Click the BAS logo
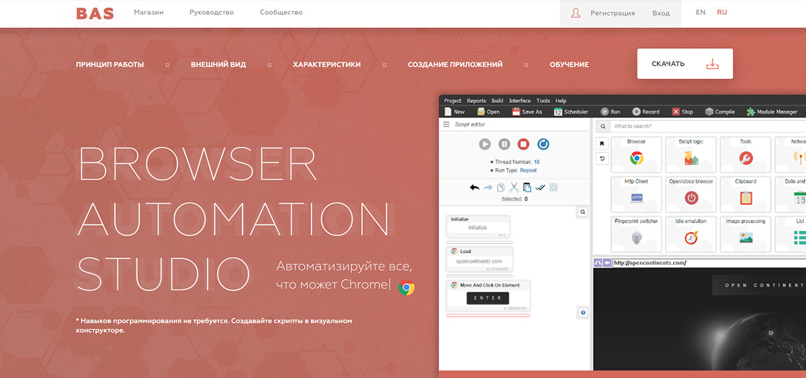 tap(95, 13)
